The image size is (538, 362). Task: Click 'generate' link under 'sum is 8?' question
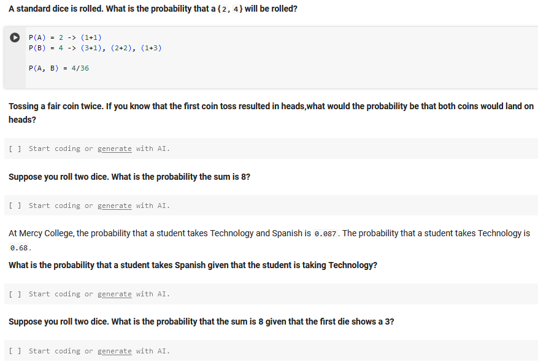(115, 206)
